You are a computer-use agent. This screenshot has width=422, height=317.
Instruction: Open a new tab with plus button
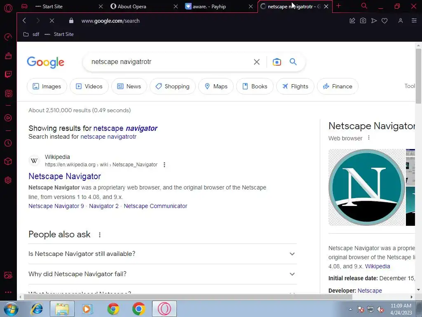coord(339,6)
